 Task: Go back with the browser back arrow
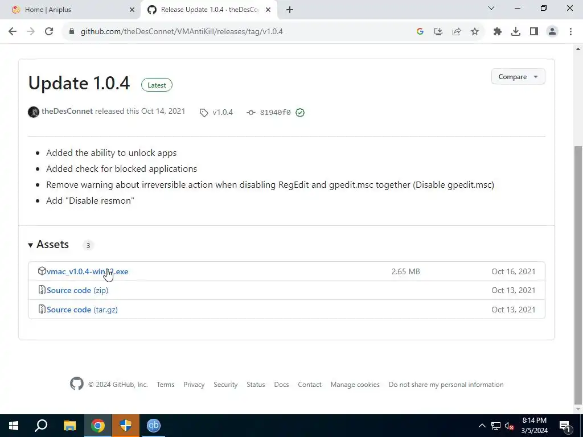coord(13,32)
